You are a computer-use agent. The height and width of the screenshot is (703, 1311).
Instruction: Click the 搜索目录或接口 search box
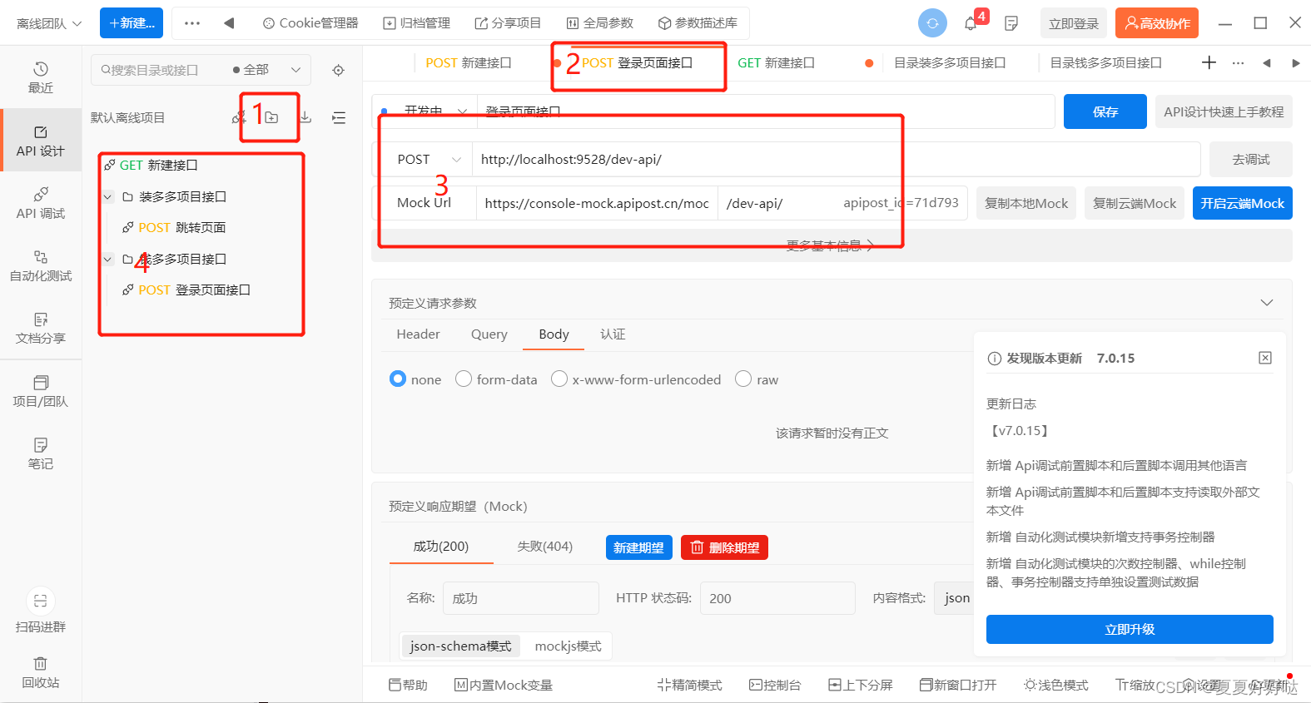coord(158,70)
